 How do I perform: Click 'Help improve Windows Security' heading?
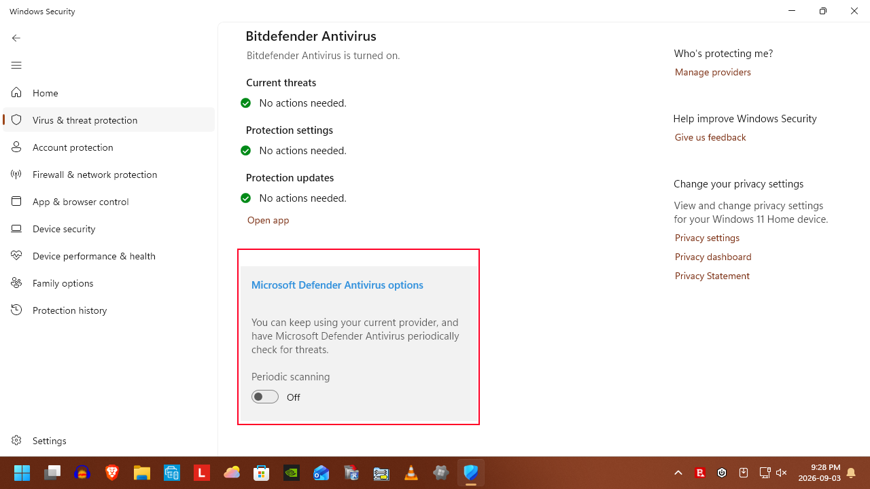pyautogui.click(x=745, y=119)
